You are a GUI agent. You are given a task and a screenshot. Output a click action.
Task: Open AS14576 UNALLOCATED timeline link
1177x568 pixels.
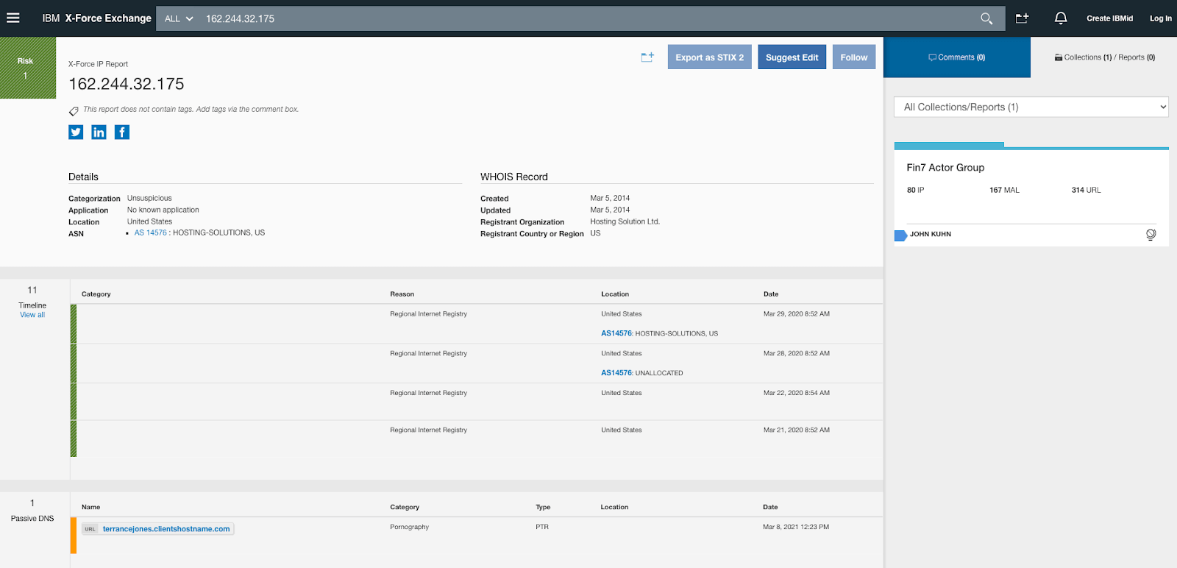coord(616,373)
